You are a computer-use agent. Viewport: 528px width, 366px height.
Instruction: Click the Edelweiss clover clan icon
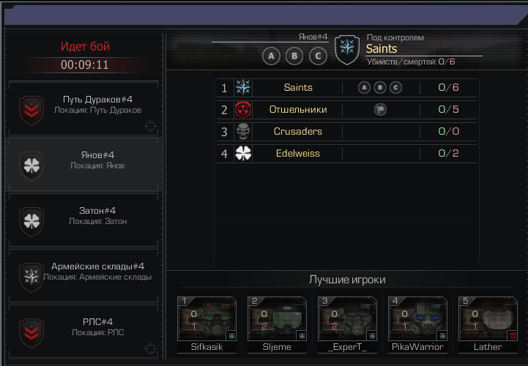243,153
